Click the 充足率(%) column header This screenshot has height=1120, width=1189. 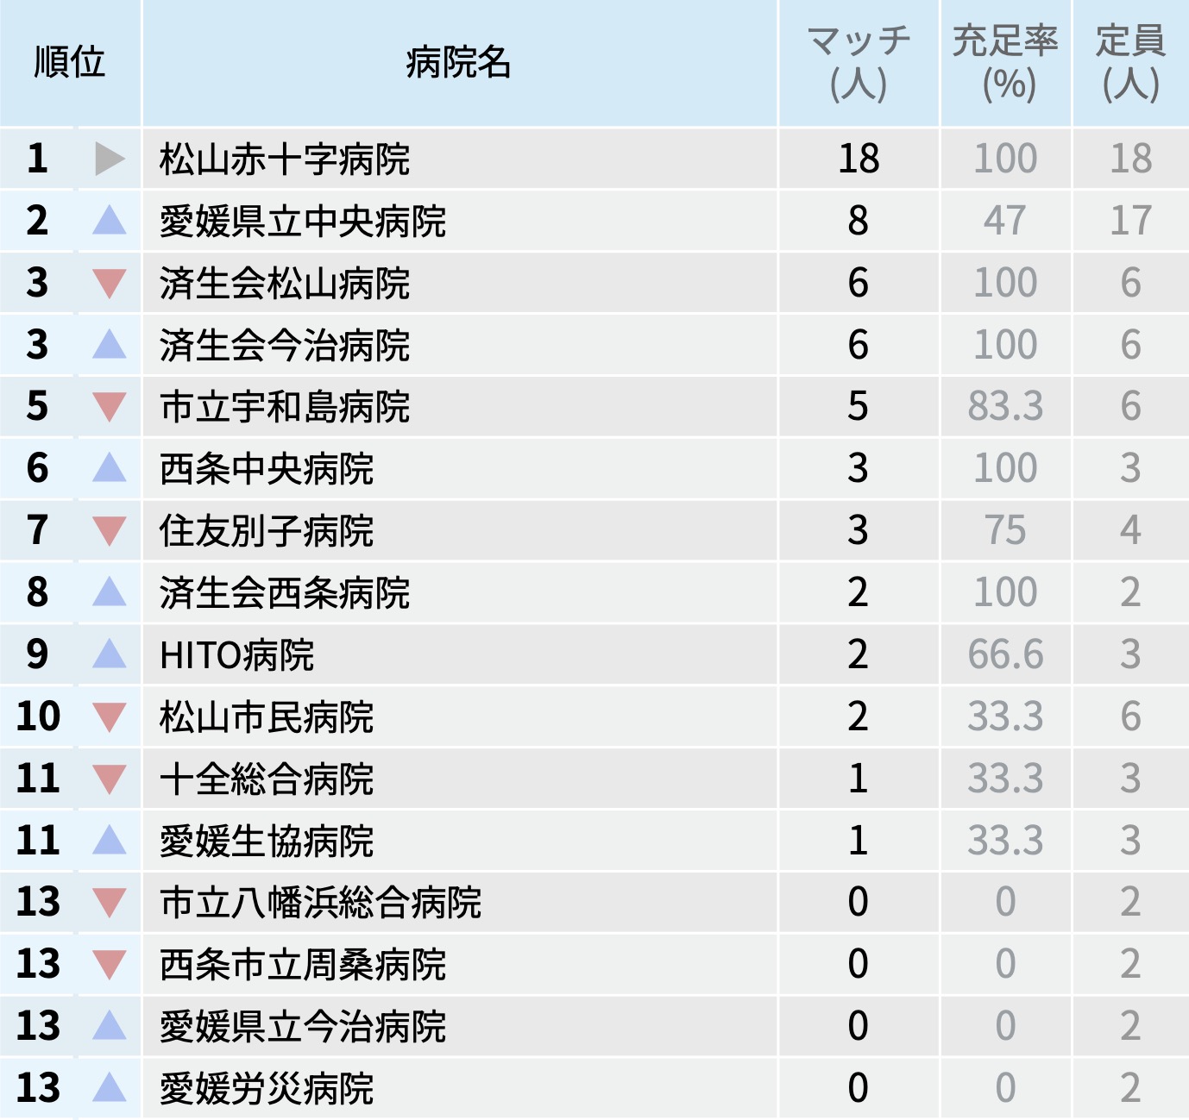(x=1005, y=63)
